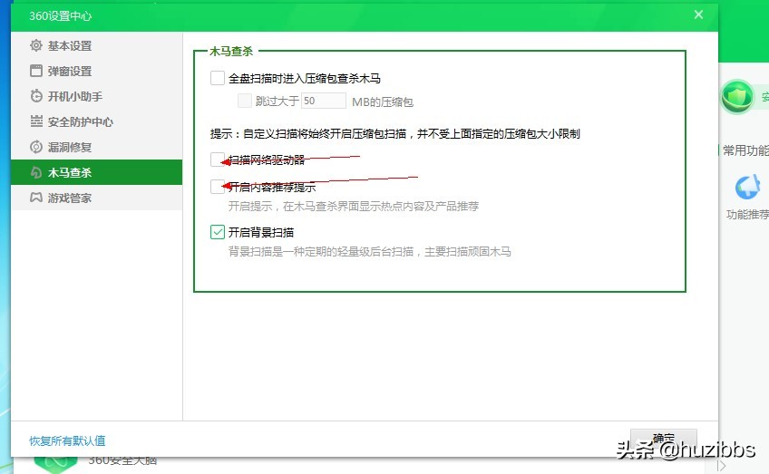Click the 木马查杀 icon in the sidebar
The height and width of the screenshot is (474, 769).
pyautogui.click(x=36, y=172)
